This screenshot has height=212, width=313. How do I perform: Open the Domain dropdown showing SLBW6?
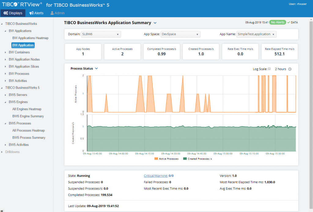click(x=101, y=34)
